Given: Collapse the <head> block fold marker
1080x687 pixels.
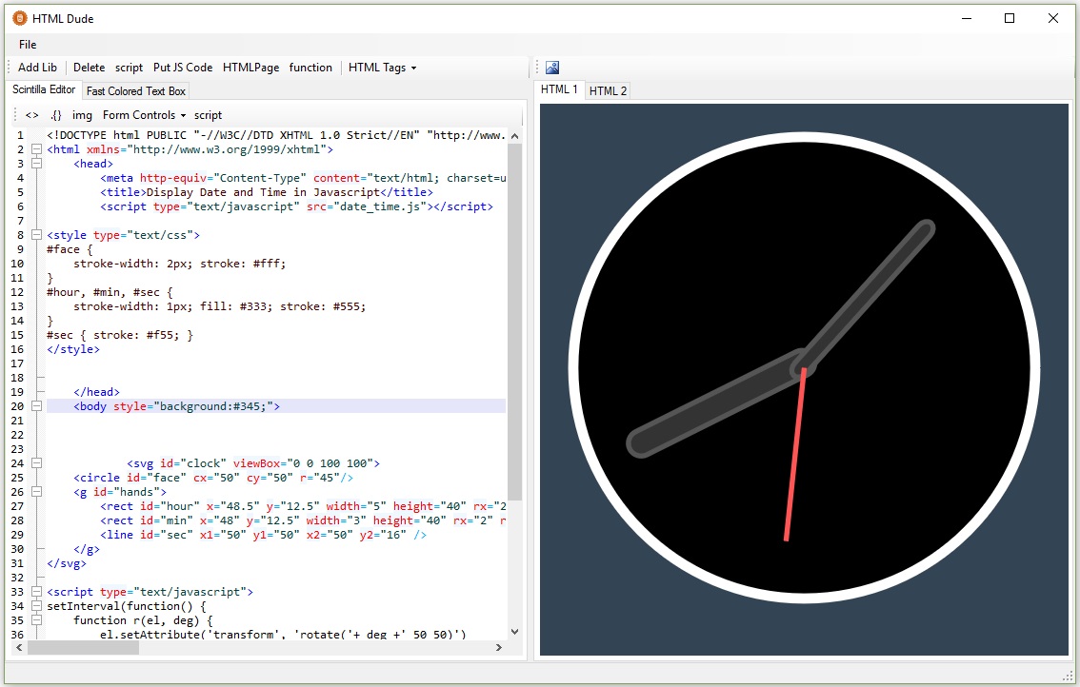Looking at the screenshot, I should (x=36, y=164).
